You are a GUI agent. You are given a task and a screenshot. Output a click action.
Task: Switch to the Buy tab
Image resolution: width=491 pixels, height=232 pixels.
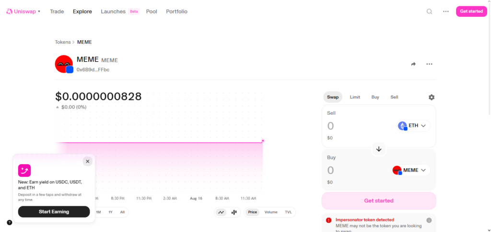coord(375,97)
